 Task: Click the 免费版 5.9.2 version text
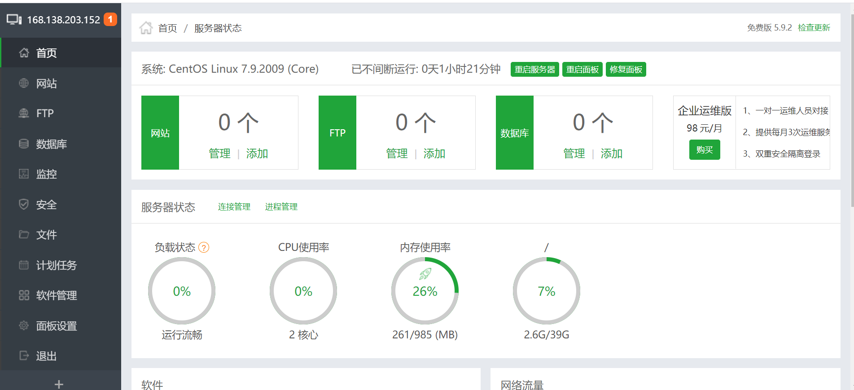[769, 28]
